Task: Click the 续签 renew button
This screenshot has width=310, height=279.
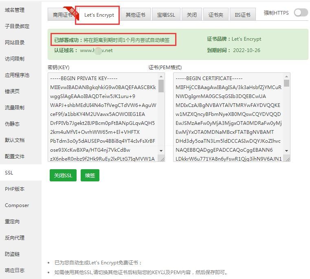Action: pyautogui.click(x=90, y=175)
